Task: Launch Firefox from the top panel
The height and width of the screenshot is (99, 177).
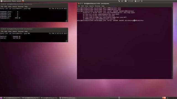Action: coord(23,1)
